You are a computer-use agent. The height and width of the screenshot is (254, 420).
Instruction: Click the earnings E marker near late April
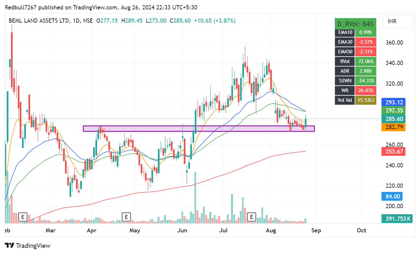tap(126, 217)
